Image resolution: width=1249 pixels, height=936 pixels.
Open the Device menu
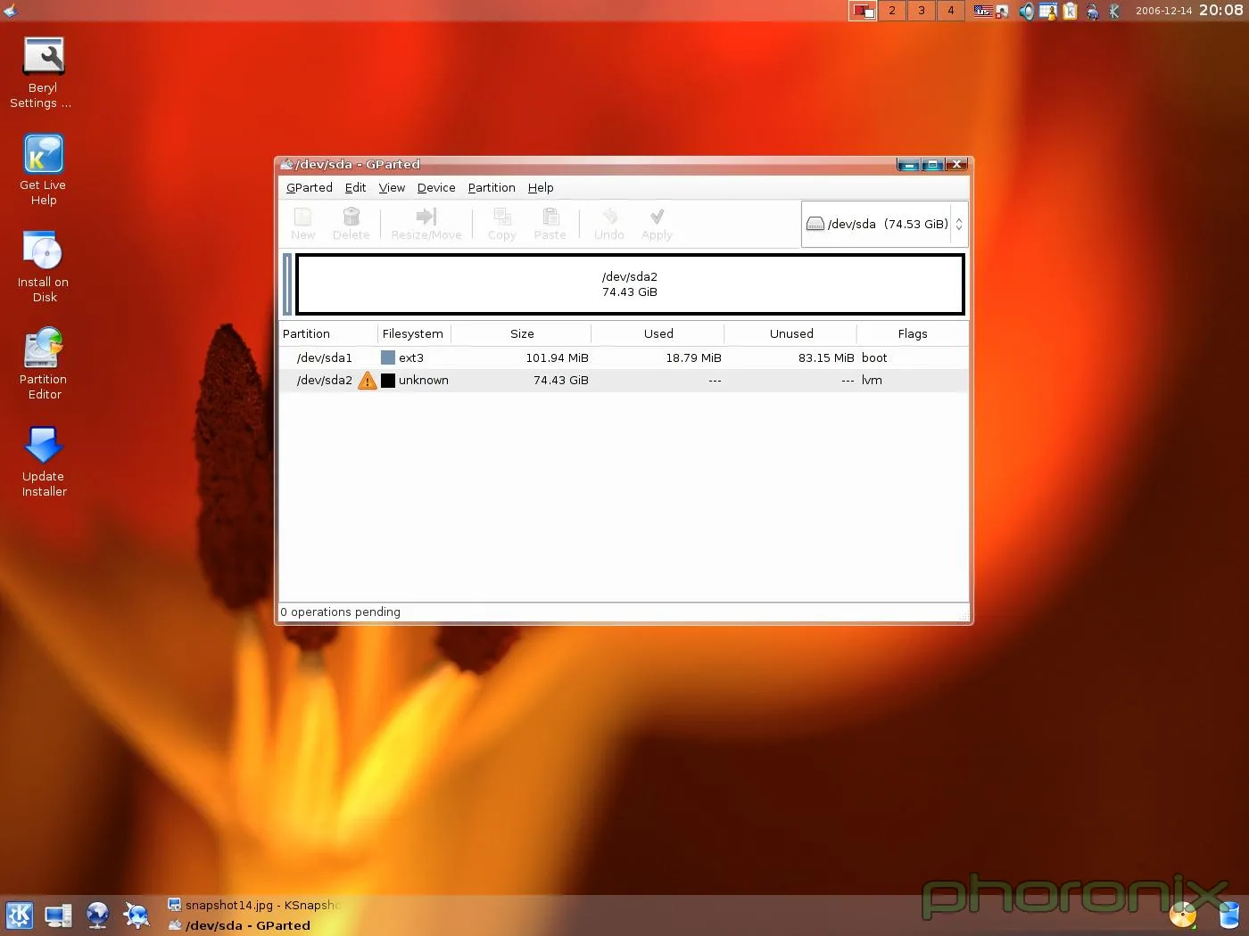click(436, 187)
